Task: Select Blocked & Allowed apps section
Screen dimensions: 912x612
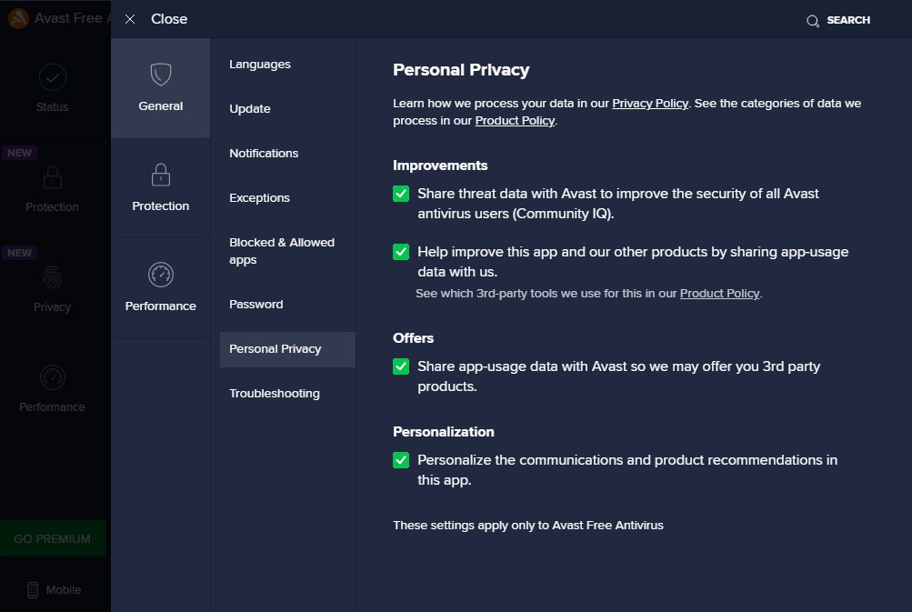Action: pyautogui.click(x=282, y=251)
